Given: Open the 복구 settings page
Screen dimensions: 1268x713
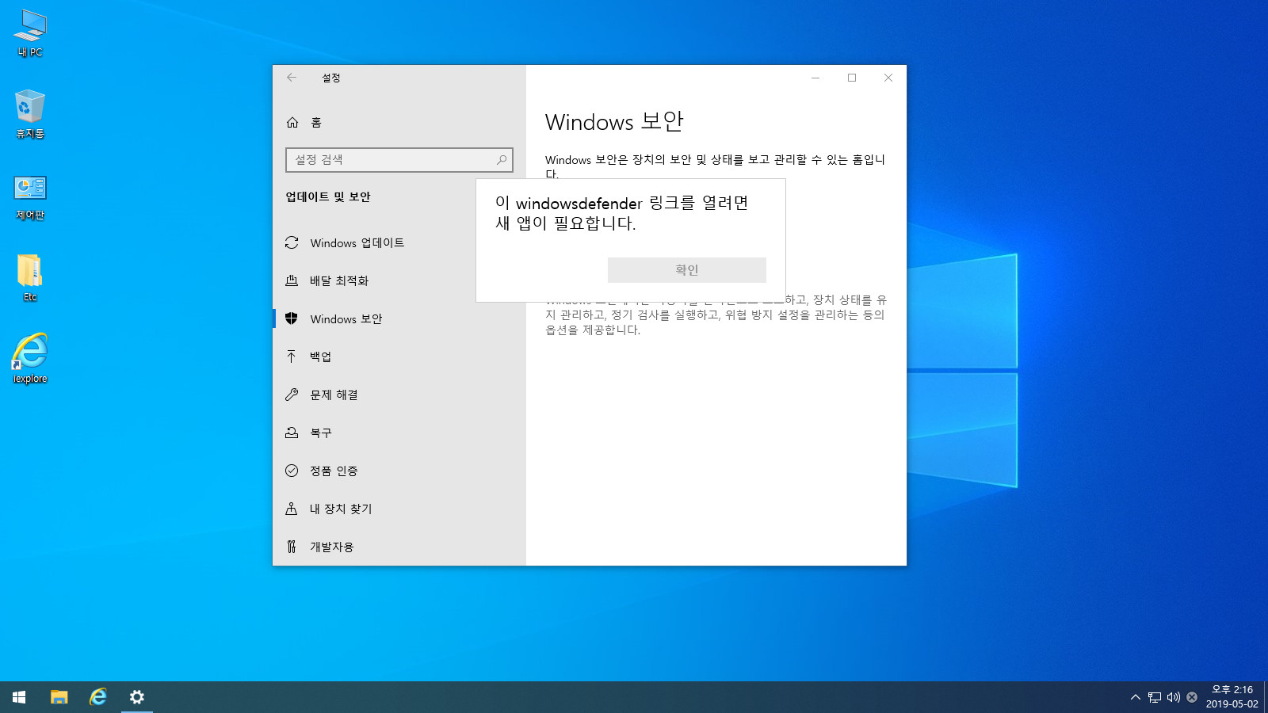Looking at the screenshot, I should tap(399, 433).
